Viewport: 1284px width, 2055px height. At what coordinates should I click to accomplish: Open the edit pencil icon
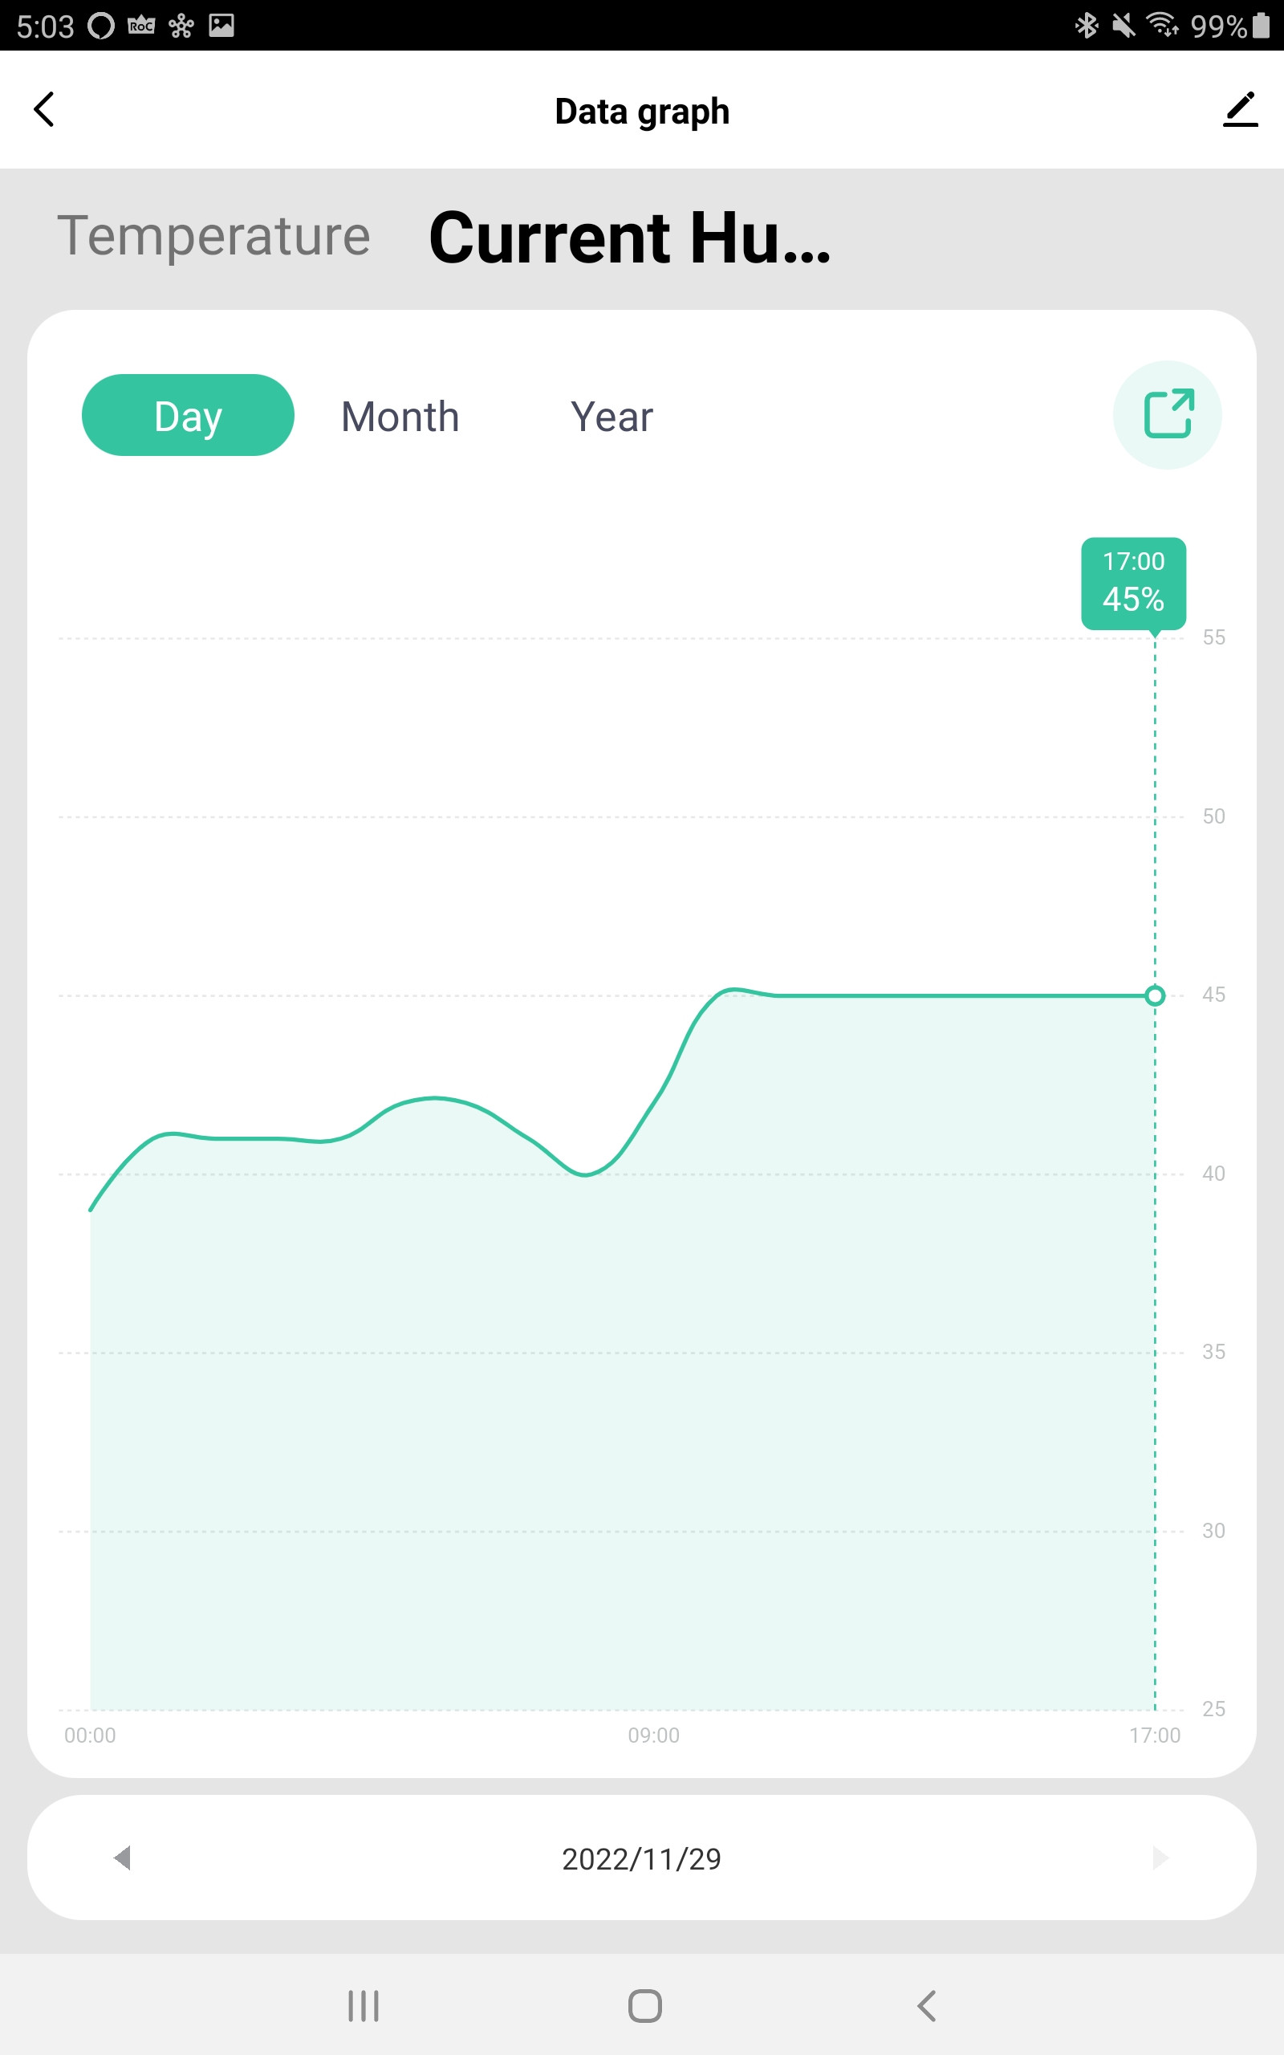[1240, 109]
